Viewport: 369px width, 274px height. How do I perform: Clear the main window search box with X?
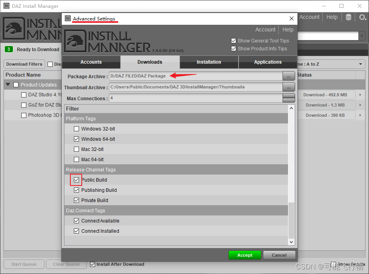pos(362,36)
